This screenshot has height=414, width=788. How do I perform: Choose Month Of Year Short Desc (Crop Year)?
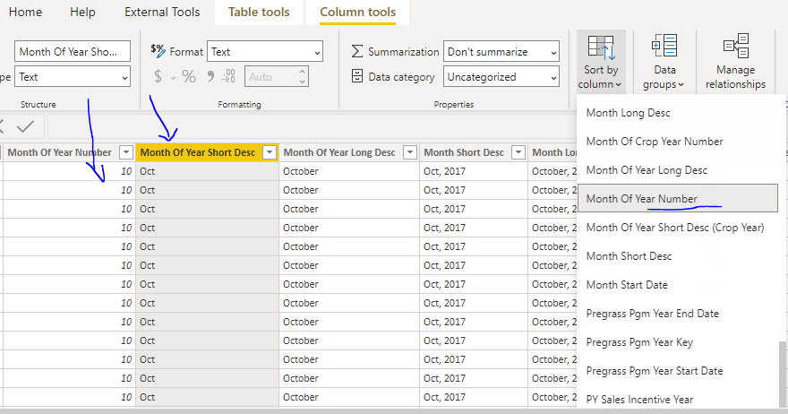678,228
